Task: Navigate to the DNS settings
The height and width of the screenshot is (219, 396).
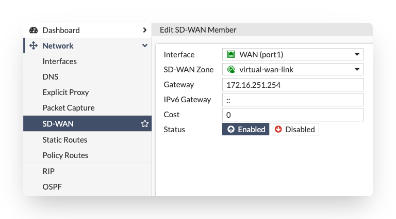Action: pyautogui.click(x=51, y=77)
